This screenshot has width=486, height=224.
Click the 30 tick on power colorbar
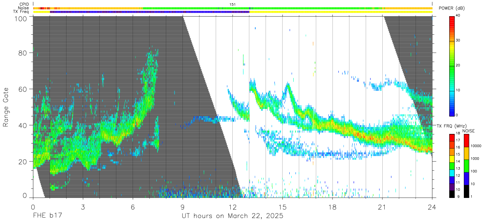pyautogui.click(x=458, y=40)
